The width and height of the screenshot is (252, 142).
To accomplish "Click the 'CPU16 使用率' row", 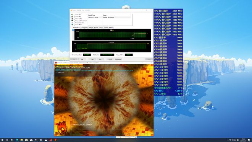I will 168,85.
